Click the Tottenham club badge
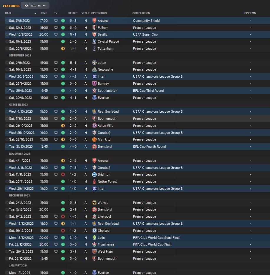Viewport: 270px width, 275px height. [x=94, y=49]
